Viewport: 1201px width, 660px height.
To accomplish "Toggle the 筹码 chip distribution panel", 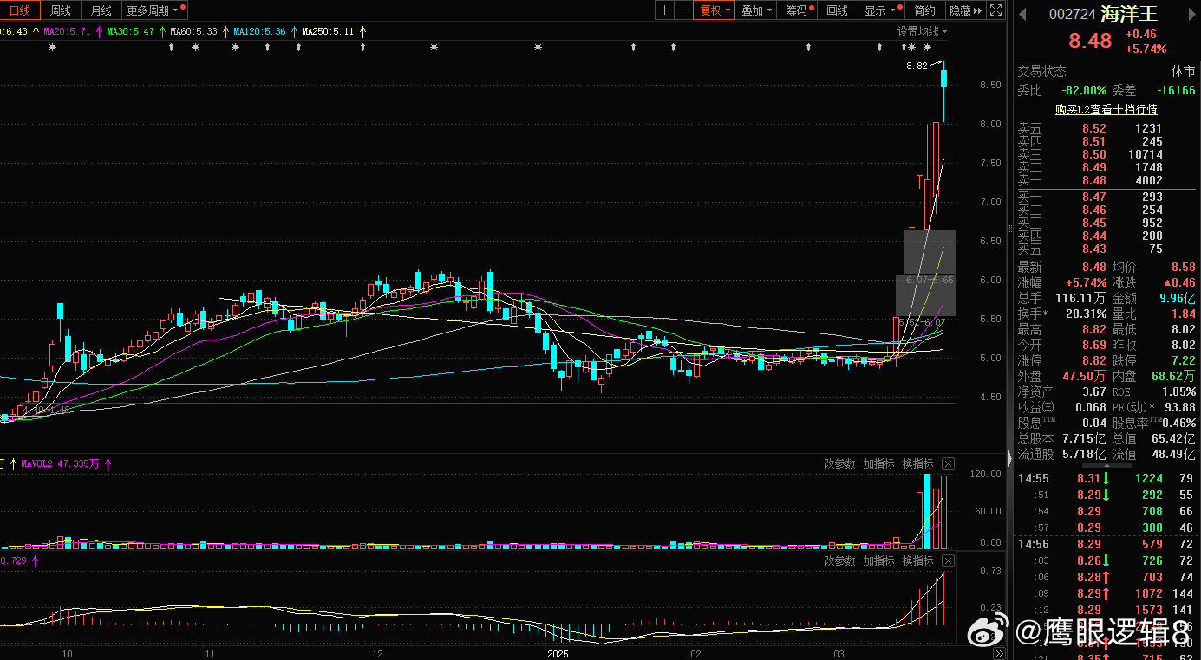I will (x=799, y=10).
